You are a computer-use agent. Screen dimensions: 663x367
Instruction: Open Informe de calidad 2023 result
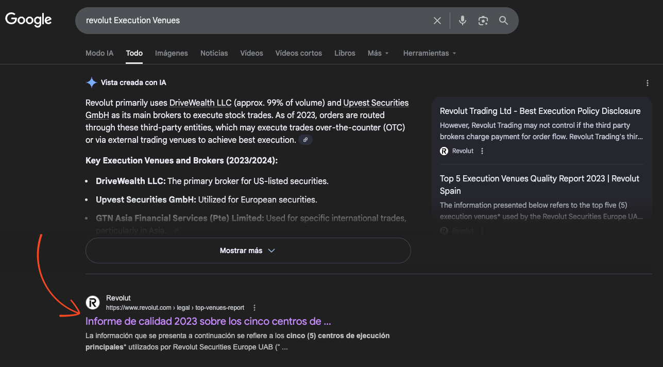click(208, 321)
